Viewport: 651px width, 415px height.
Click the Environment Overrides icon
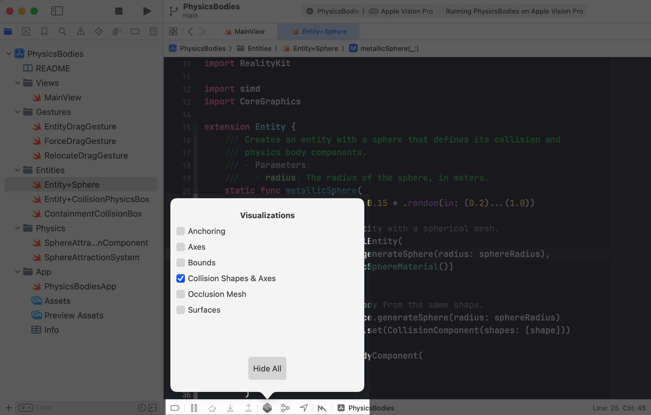322,408
